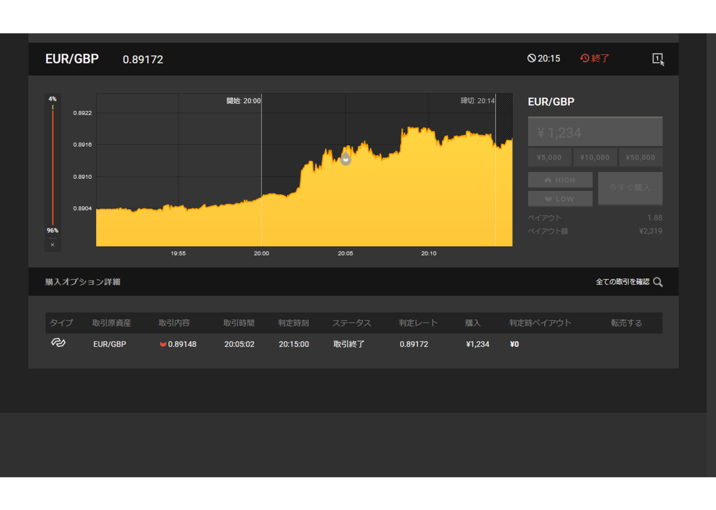Click the ¥0 payout cell
The image size is (716, 510).
click(514, 344)
